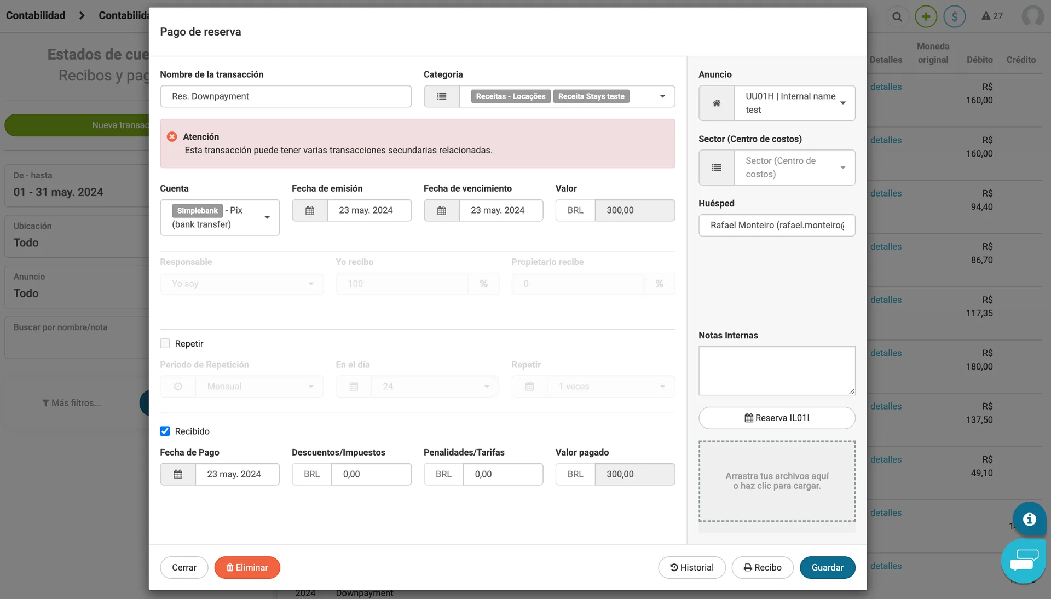
Task: Open the chat support bubble
Action: (x=1023, y=561)
